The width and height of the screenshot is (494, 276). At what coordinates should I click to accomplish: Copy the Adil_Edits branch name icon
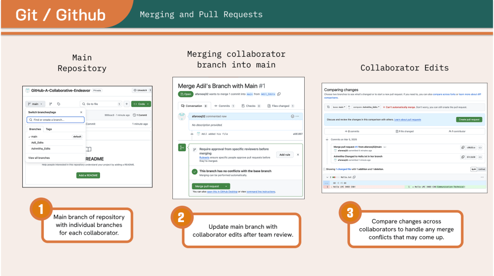[x=279, y=94]
